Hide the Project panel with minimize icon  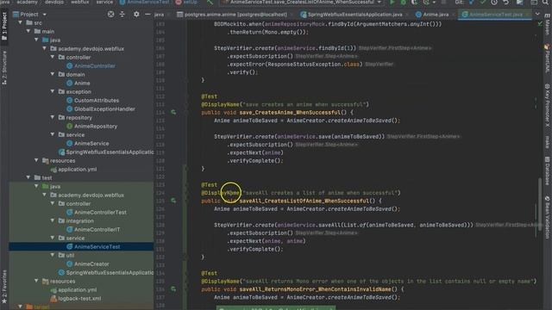147,14
